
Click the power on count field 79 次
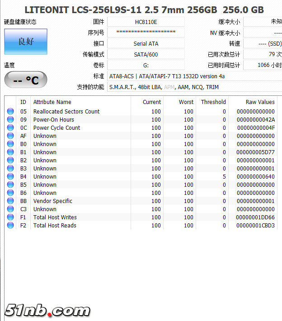[263, 54]
